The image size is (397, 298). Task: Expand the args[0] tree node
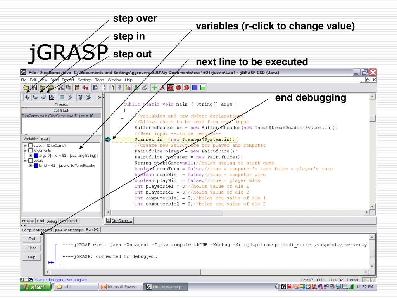pos(30,156)
